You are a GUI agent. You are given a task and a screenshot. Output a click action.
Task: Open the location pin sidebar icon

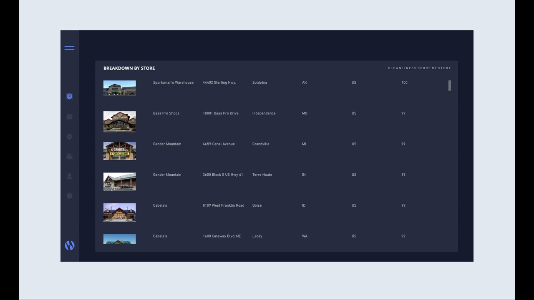tap(69, 137)
